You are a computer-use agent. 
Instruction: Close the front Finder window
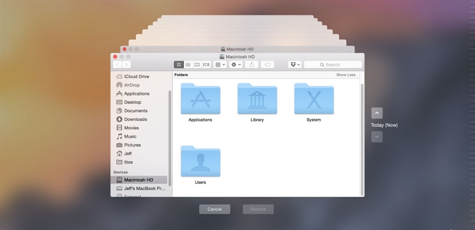[115, 56]
